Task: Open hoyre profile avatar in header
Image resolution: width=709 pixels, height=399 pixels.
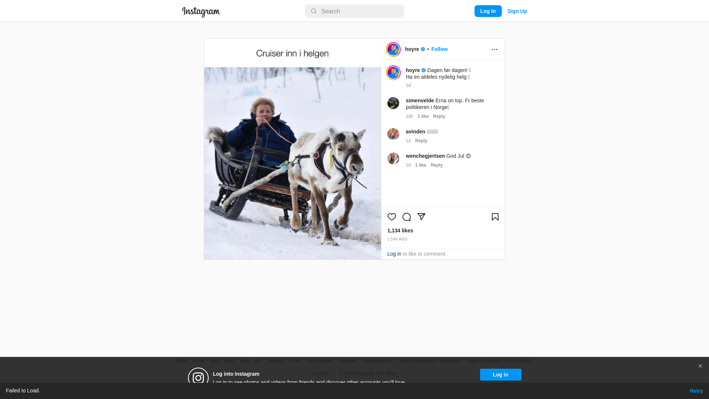Action: (x=393, y=50)
